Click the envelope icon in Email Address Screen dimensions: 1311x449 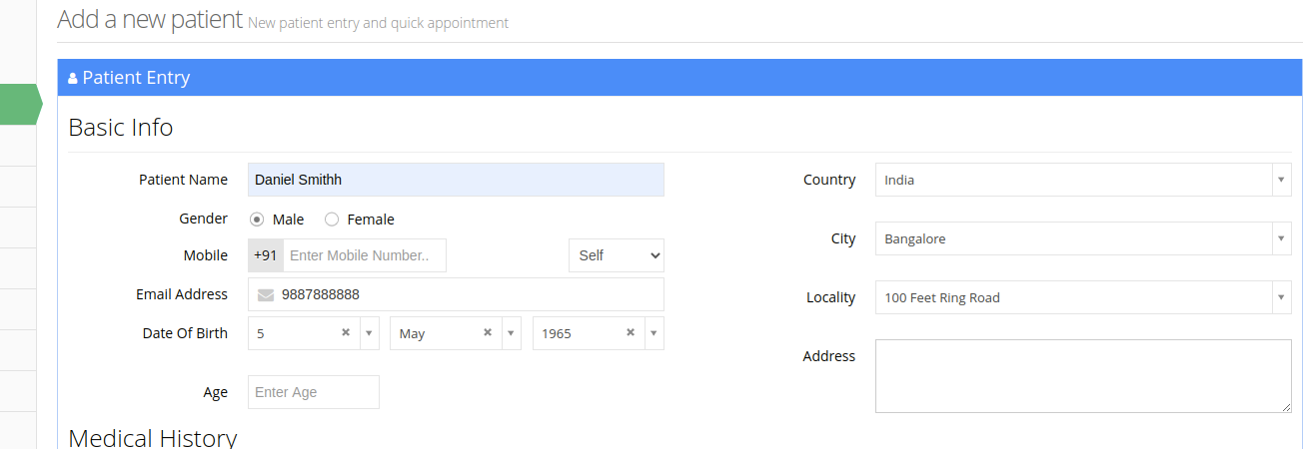coord(266,294)
